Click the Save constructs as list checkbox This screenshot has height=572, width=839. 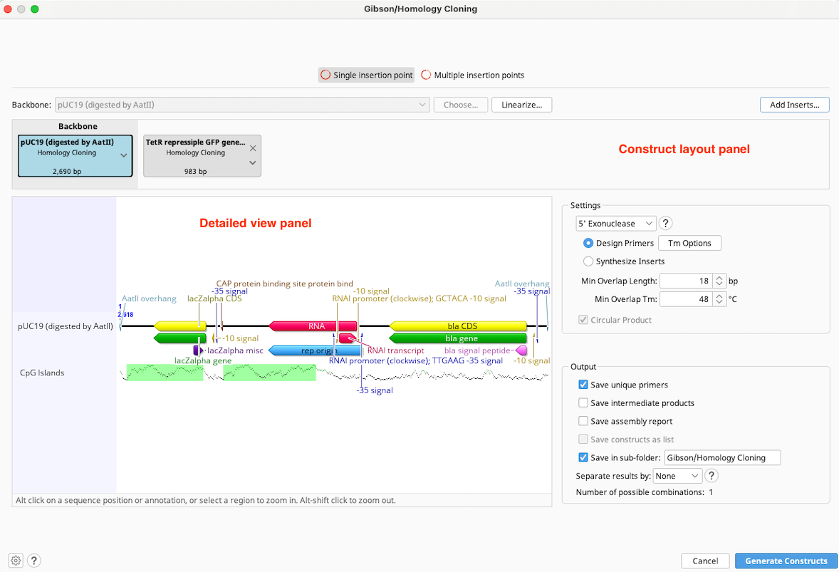(x=583, y=440)
